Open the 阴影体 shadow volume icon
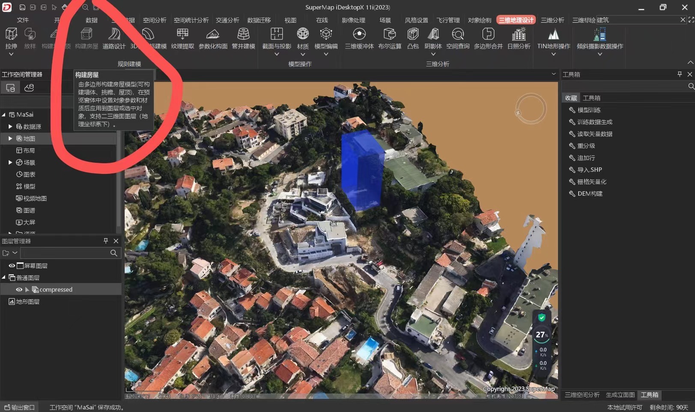The width and height of the screenshot is (695, 412). pos(433,34)
